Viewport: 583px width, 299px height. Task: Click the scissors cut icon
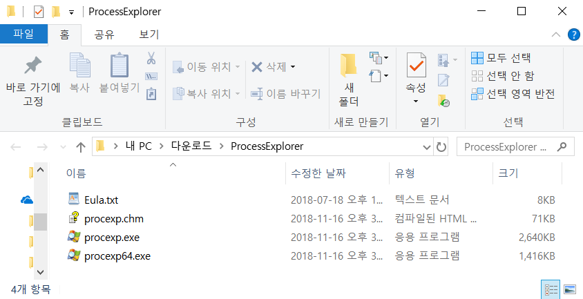[151, 59]
